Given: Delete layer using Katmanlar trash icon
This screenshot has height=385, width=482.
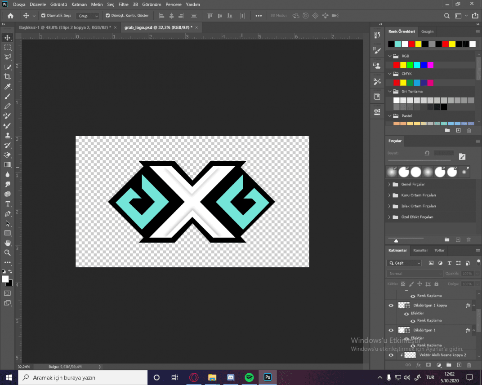Looking at the screenshot, I should pyautogui.click(x=469, y=365).
